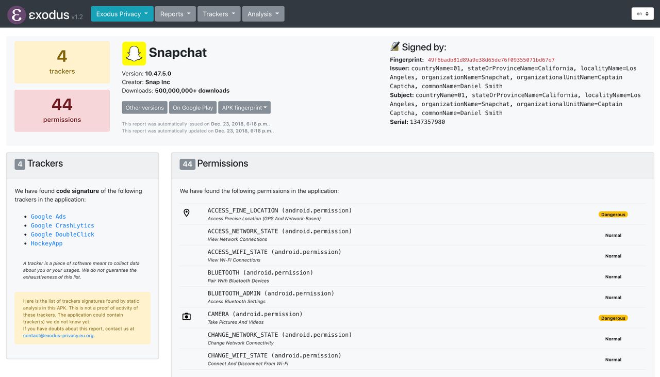Open the Exodus Privacy menu

122,14
